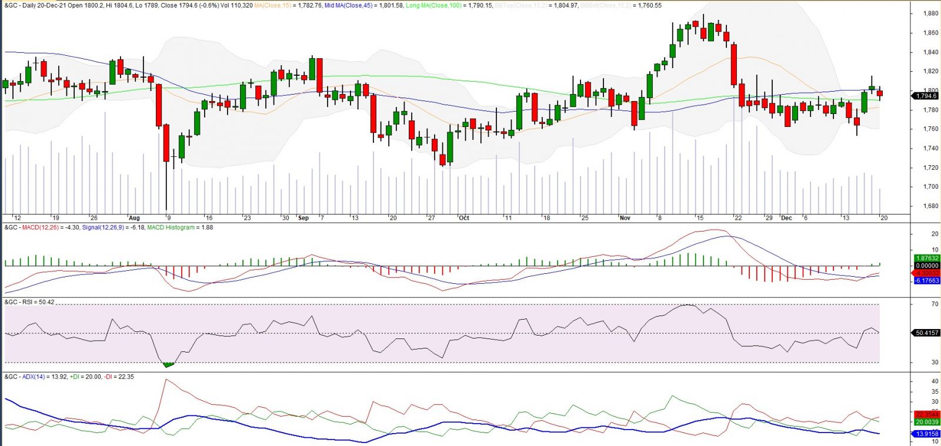Click the red 22.3544 -DI value tag
941x446 pixels.
pyautogui.click(x=927, y=414)
